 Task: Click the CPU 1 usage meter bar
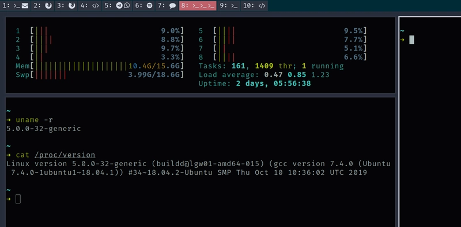pos(107,31)
